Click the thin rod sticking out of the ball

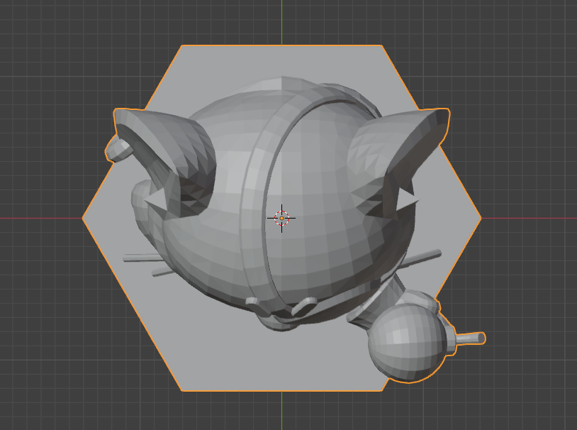(x=471, y=338)
